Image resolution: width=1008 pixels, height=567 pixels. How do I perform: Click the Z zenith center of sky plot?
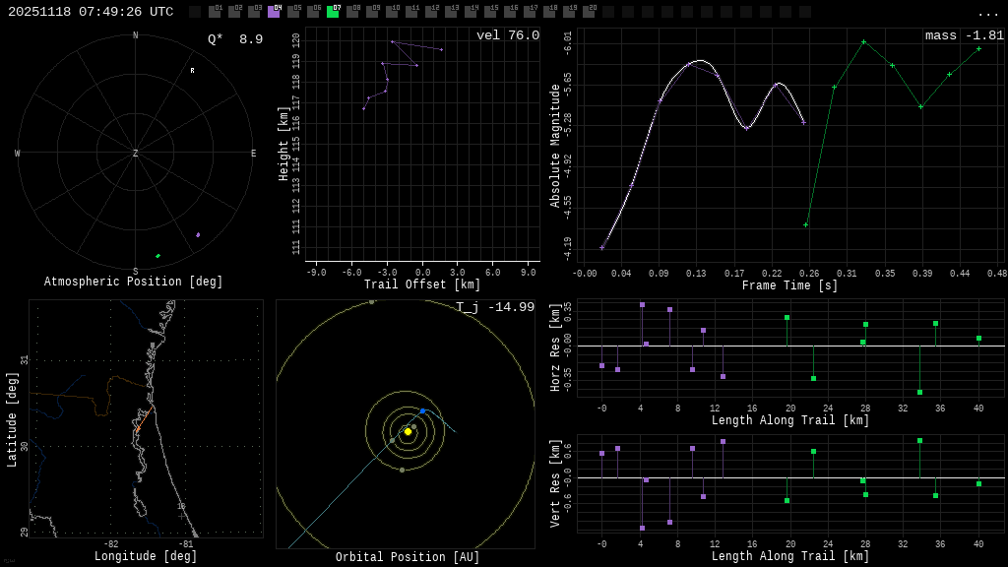pyautogui.click(x=136, y=154)
